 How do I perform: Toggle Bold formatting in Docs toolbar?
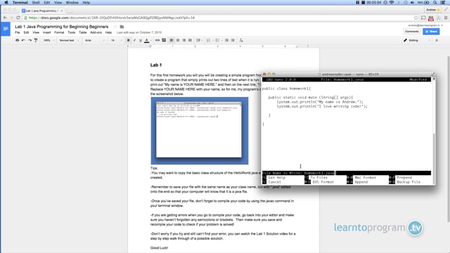click(128, 41)
